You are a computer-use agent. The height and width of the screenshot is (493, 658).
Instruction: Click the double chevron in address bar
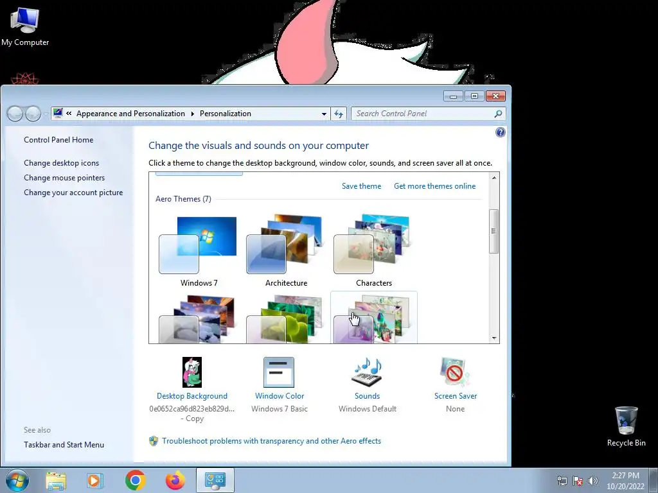(x=69, y=114)
